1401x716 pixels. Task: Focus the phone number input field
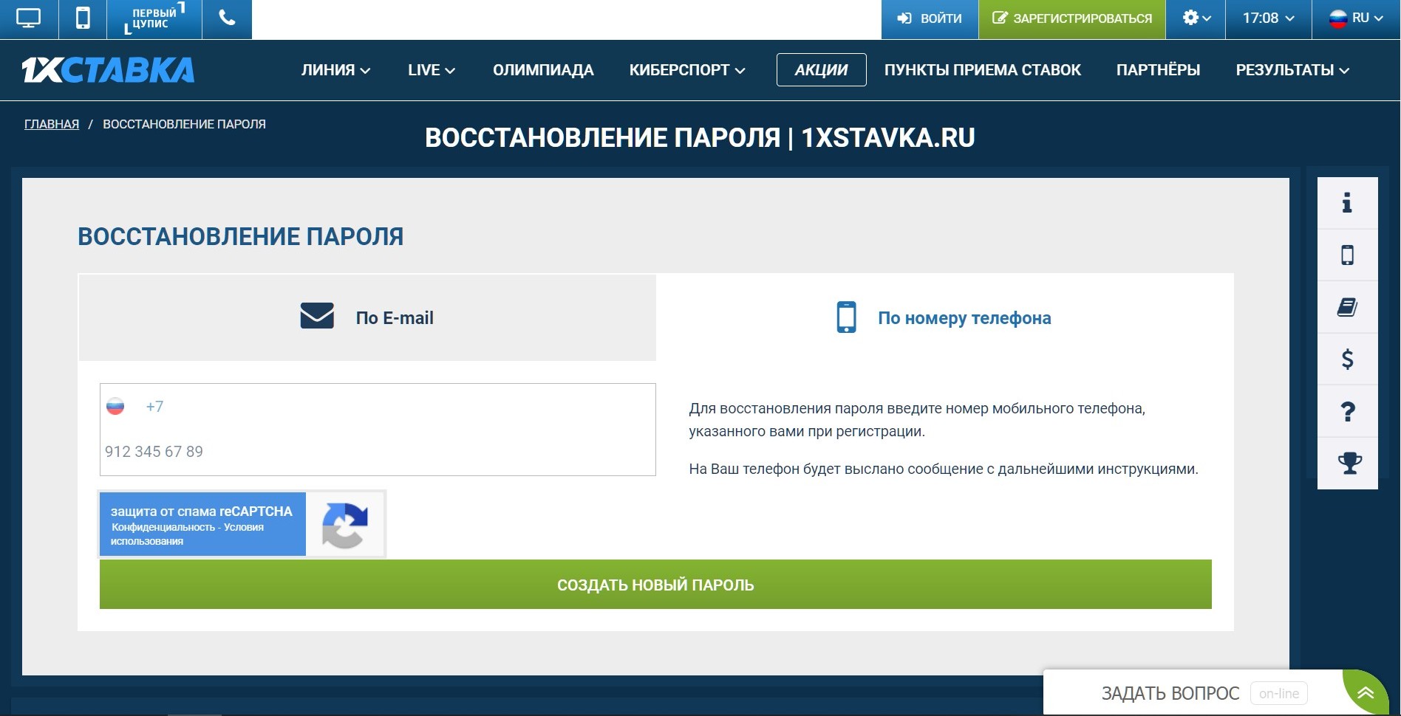378,452
